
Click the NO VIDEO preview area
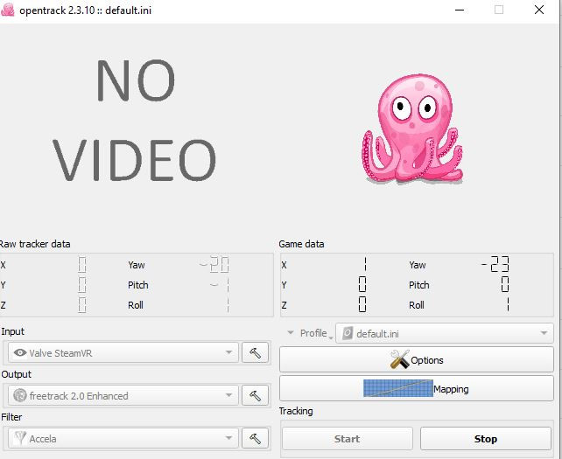pyautogui.click(x=135, y=120)
